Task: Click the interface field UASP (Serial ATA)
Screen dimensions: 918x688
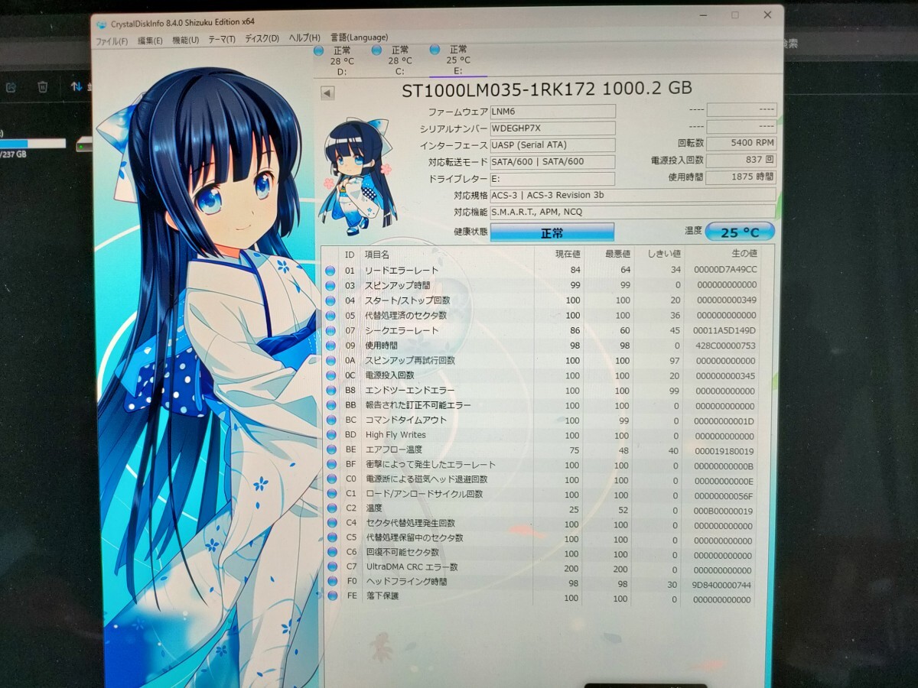Action: coord(552,145)
